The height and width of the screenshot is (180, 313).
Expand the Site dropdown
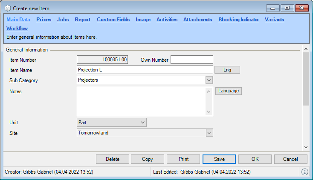click(x=209, y=133)
